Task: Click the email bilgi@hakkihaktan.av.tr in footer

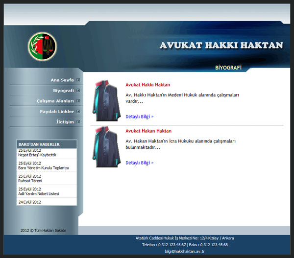Action: [185, 252]
